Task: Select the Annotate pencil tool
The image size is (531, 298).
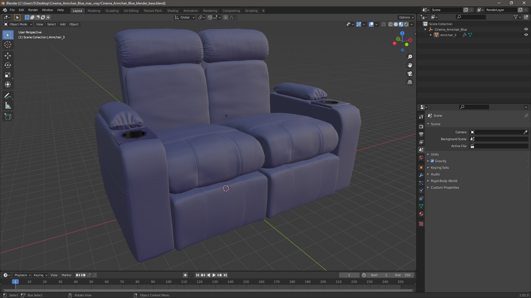Action: point(8,96)
